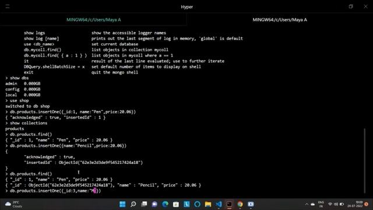The width and height of the screenshot is (373, 210).
Task: Open the cloudy weather widget
Action: 14,204
